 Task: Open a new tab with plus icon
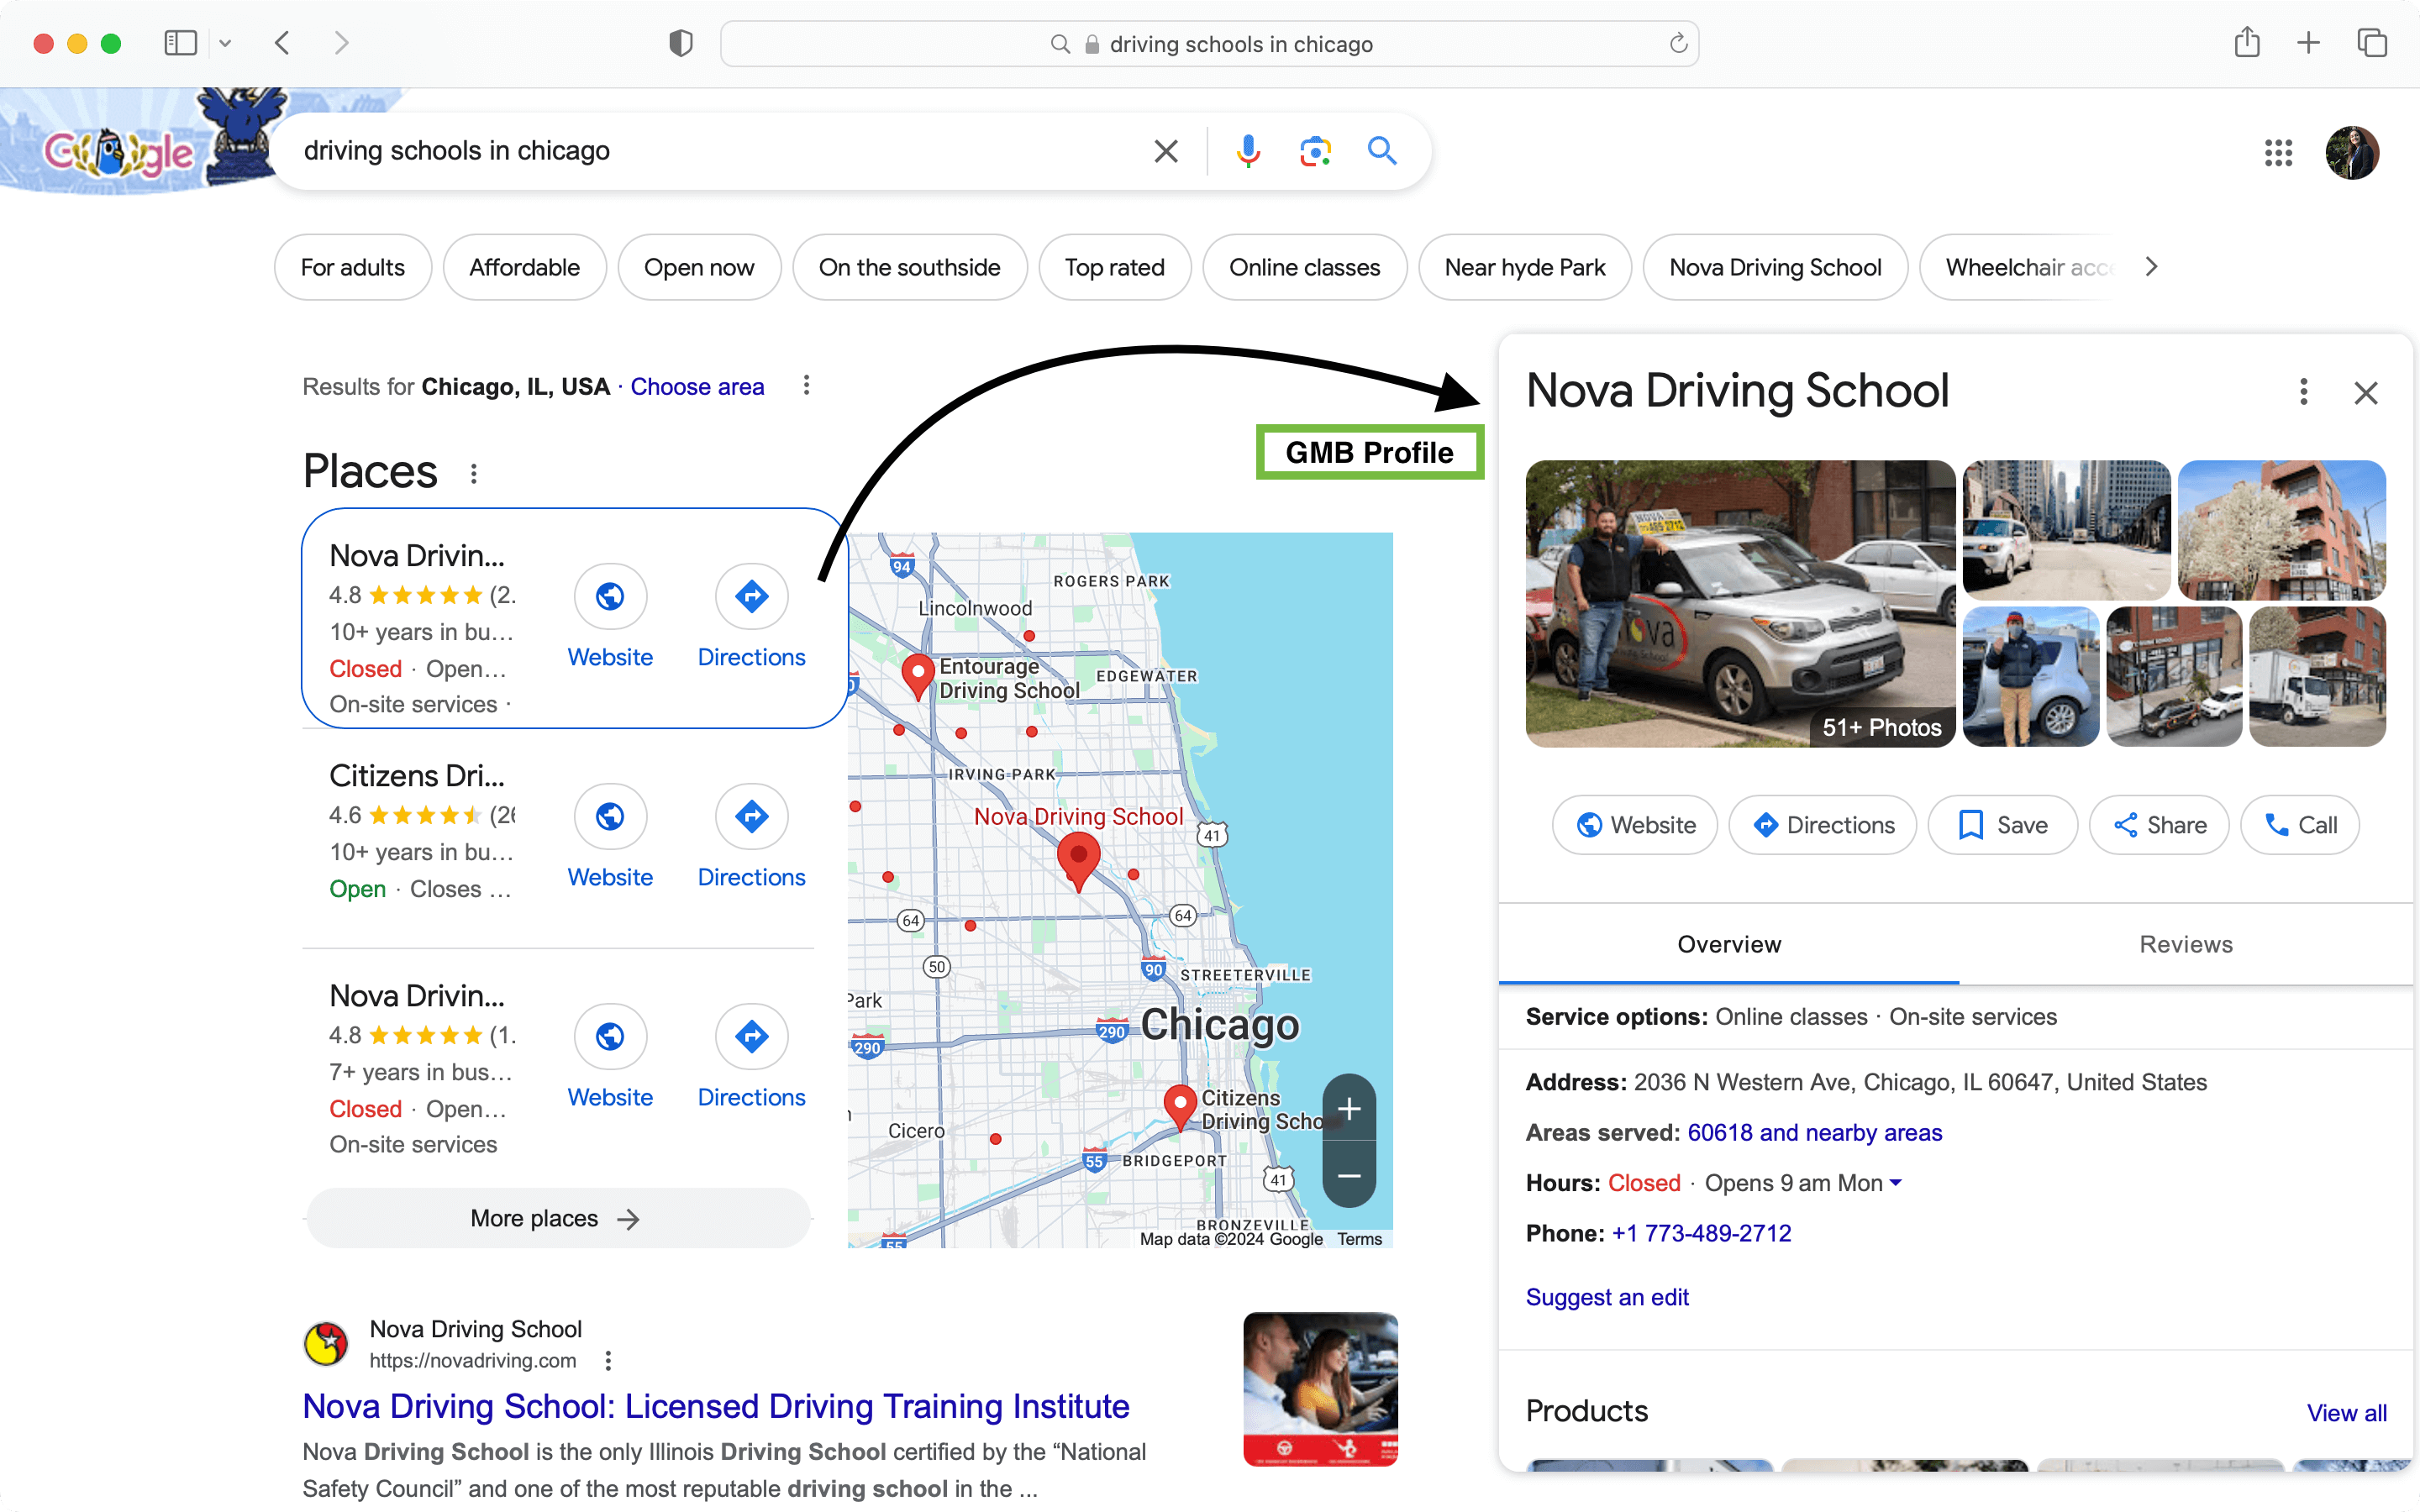point(2309,43)
